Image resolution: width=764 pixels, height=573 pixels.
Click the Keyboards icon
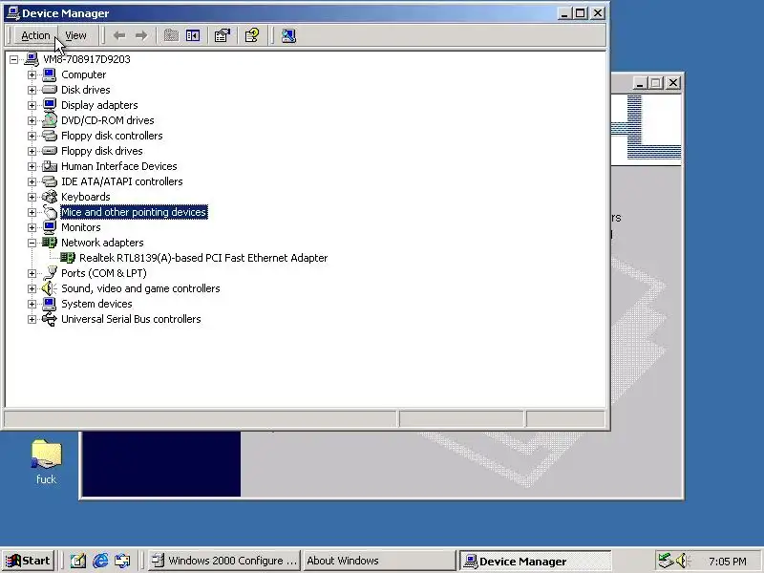tap(50, 197)
